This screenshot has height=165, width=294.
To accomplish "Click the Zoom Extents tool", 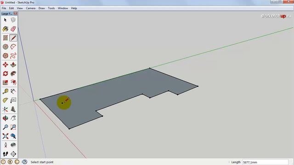I will click(5, 136).
